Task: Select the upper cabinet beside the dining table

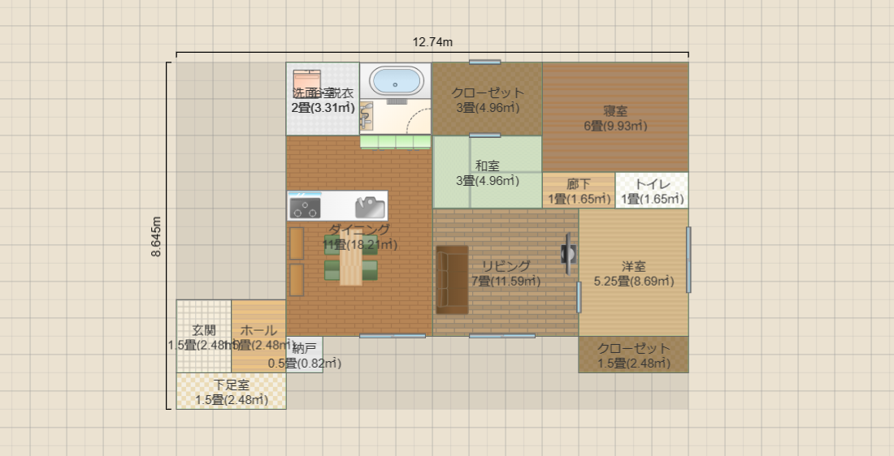Action: point(296,243)
